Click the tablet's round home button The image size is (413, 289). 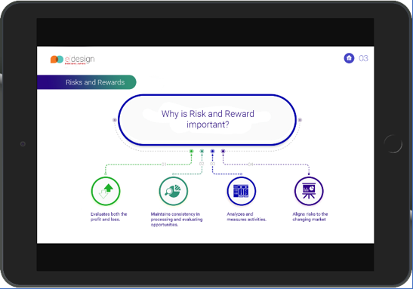coord(393,143)
